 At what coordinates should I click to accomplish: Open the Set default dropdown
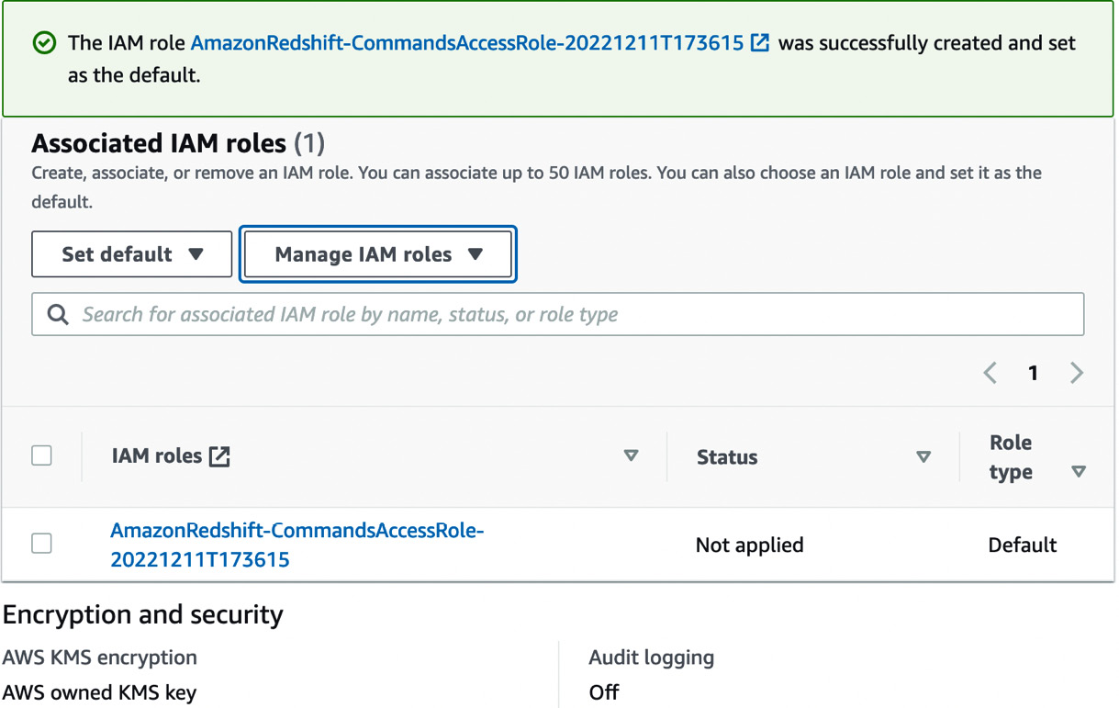(x=132, y=254)
